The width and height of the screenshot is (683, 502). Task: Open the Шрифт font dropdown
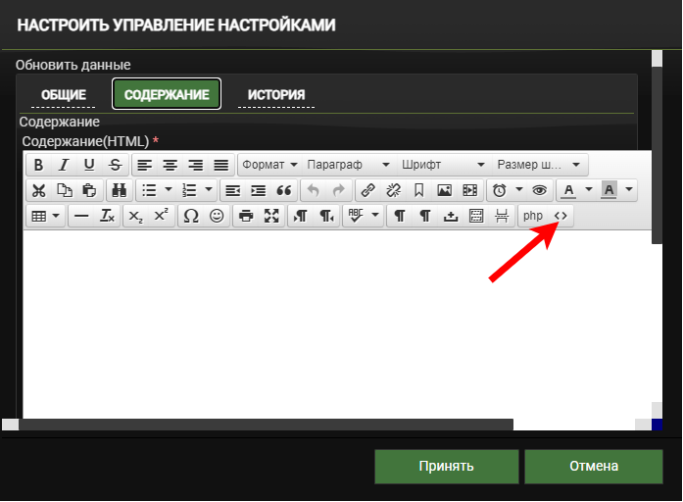click(x=443, y=165)
